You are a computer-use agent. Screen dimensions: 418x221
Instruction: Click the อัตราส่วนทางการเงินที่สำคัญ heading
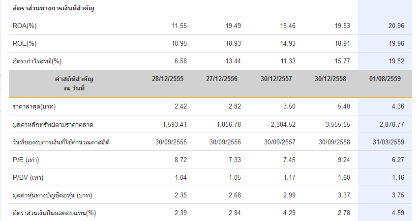[53, 8]
